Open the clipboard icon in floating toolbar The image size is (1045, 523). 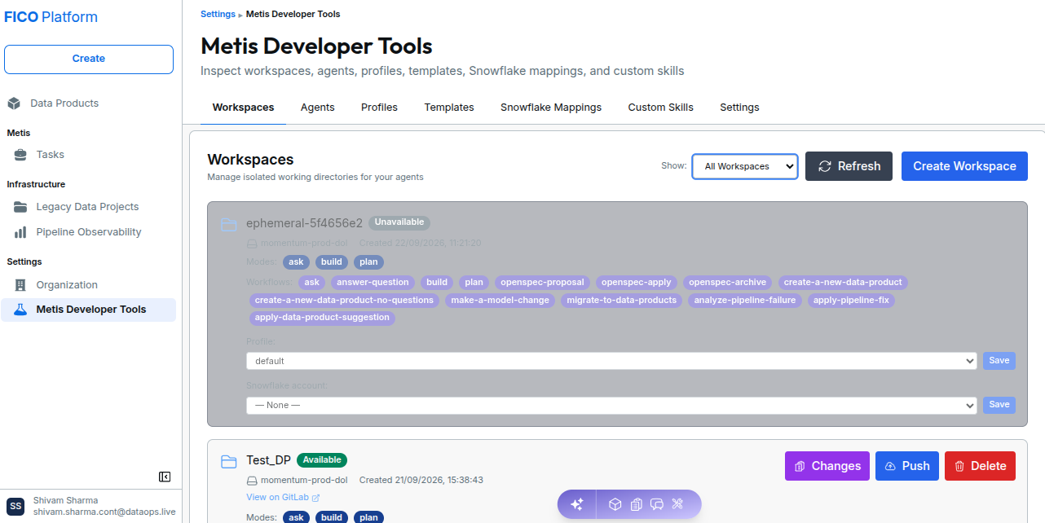[x=637, y=504]
